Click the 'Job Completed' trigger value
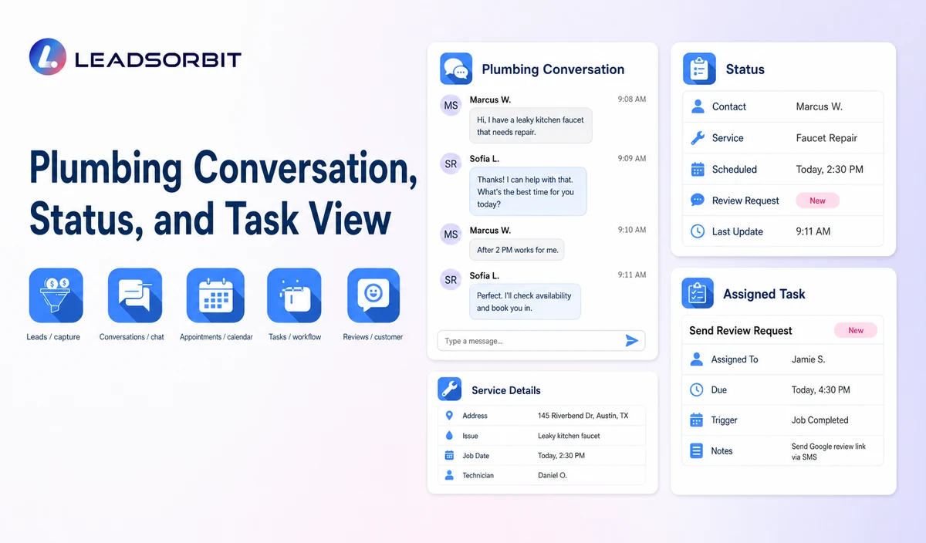 [x=820, y=420]
